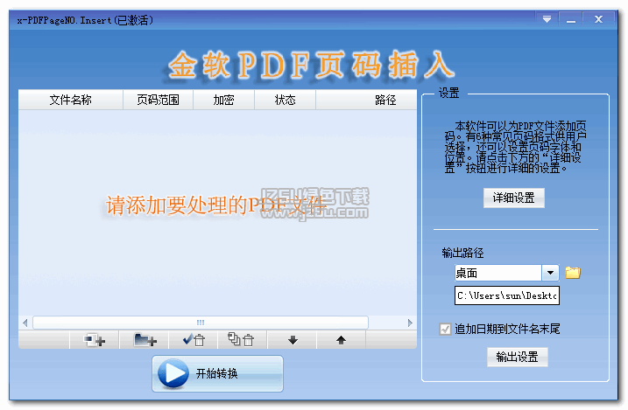The height and width of the screenshot is (410, 628).
Task: Toggle 追加日期到文件名末尾 checkbox
Action: (445, 329)
